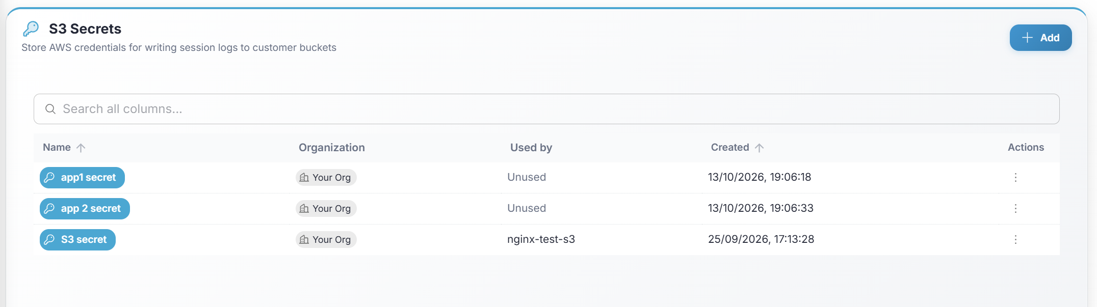Click the key icon in app 2 secret badge
1097x307 pixels.
pos(49,208)
